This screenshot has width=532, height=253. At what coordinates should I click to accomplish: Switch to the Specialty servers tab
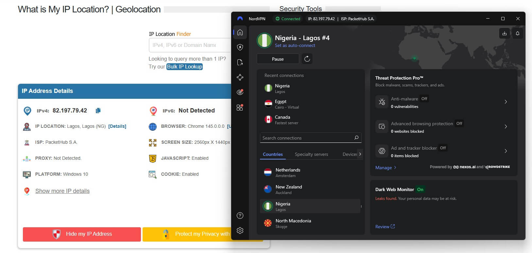311,154
